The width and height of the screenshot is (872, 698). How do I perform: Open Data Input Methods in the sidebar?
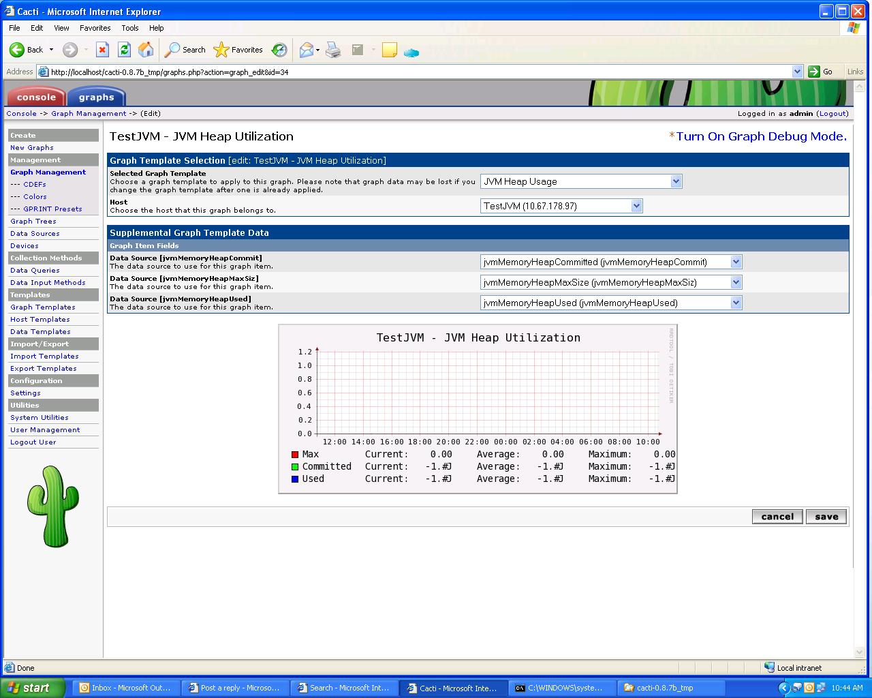48,282
